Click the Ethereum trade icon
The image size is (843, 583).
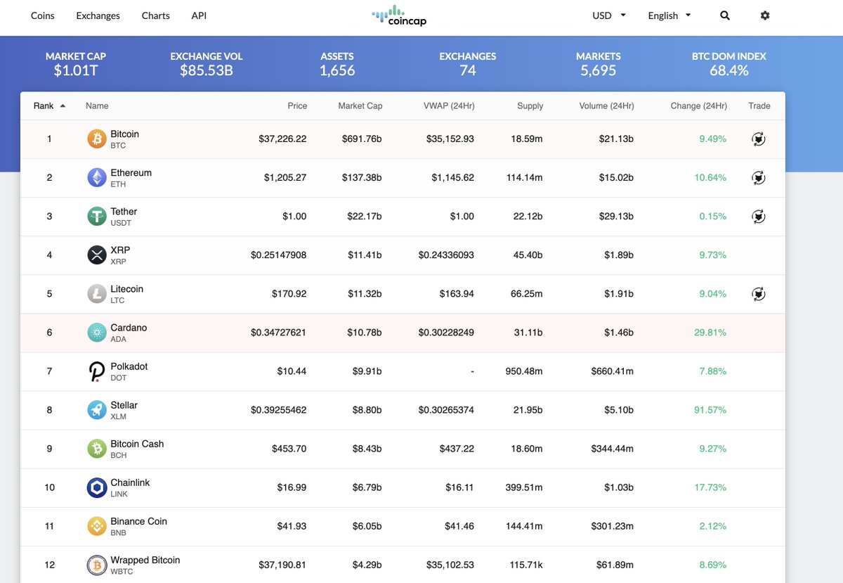click(x=758, y=177)
